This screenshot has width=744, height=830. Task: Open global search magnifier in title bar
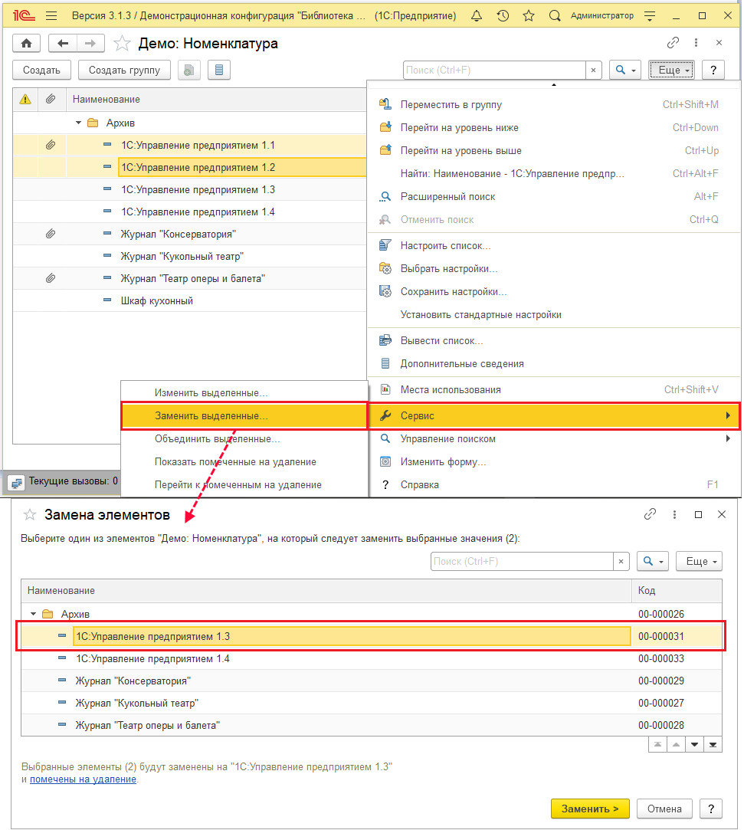pos(555,16)
